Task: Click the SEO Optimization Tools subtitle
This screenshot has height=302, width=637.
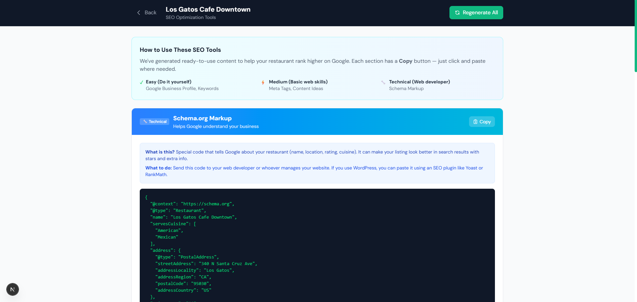Action: click(191, 17)
